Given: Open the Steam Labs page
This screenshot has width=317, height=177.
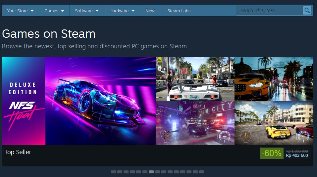Looking at the screenshot, I should pos(179,11).
